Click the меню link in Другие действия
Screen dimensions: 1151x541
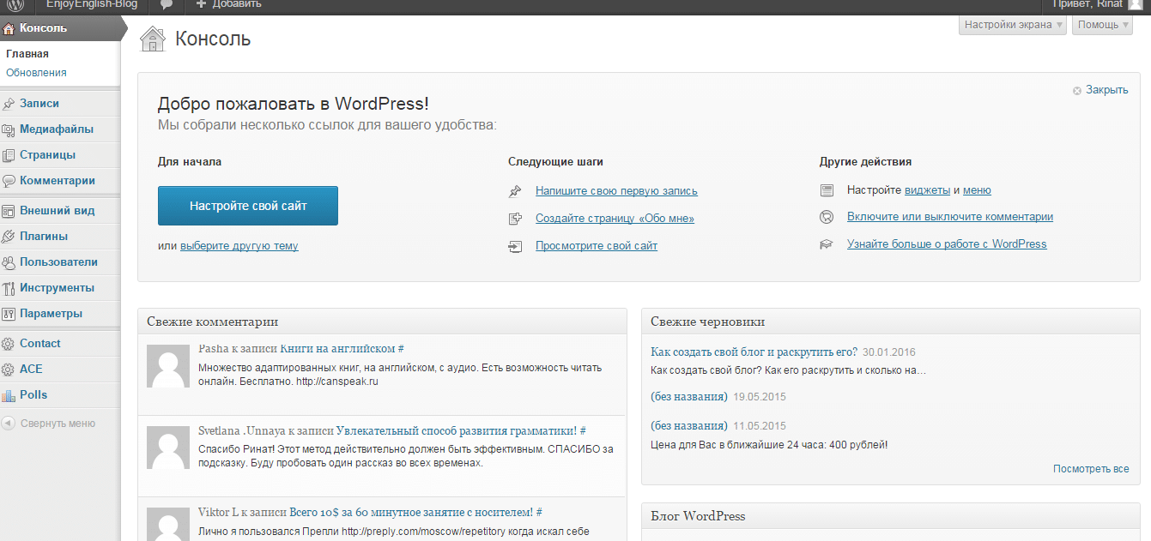977,190
